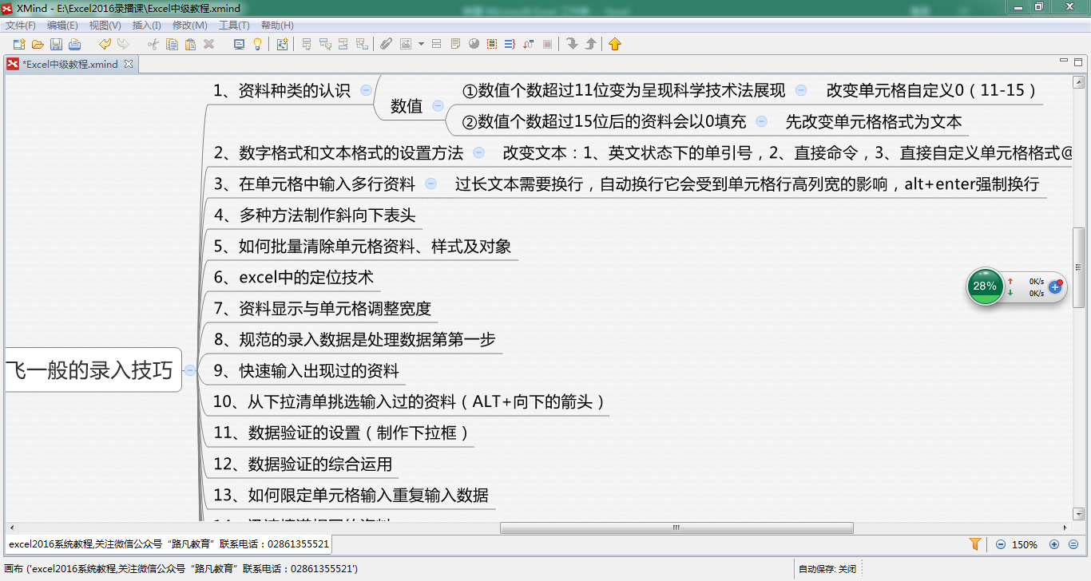Click the notes toolbar icon
This screenshot has width=1091, height=581.
tap(454, 44)
